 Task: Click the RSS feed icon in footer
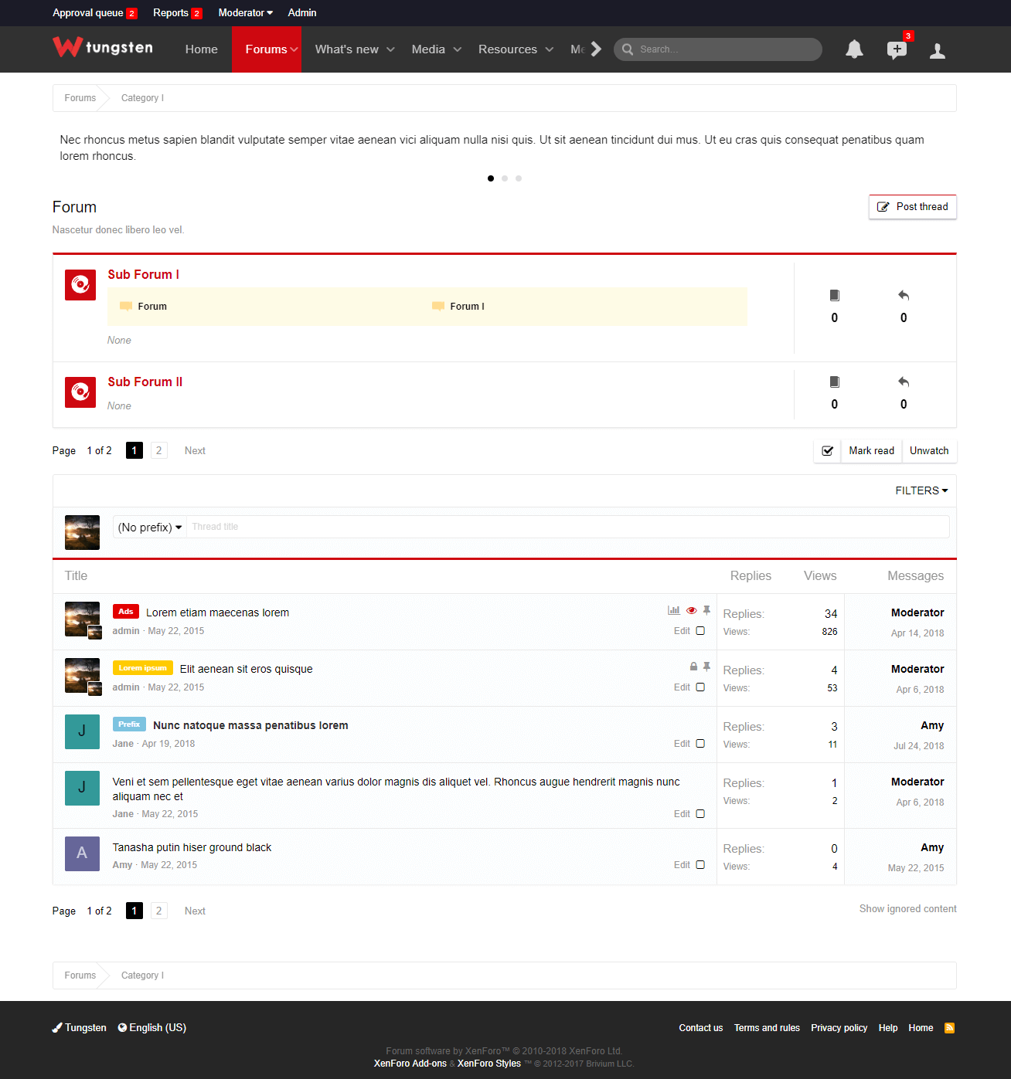(949, 1028)
